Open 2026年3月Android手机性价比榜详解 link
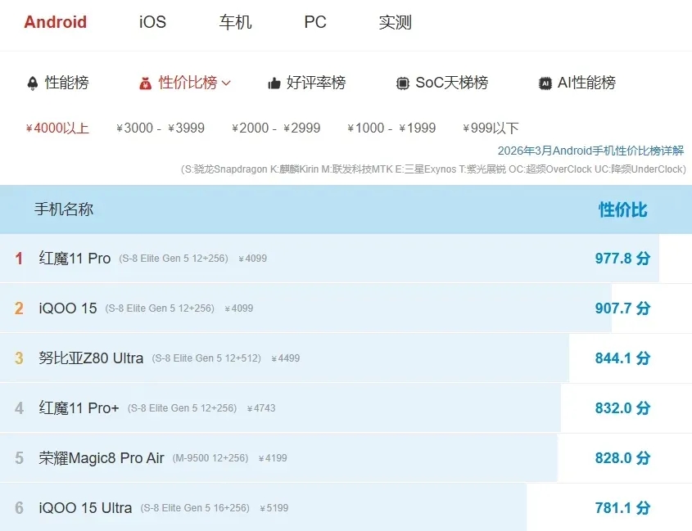Screen dimensions: 692x531 (x=590, y=151)
